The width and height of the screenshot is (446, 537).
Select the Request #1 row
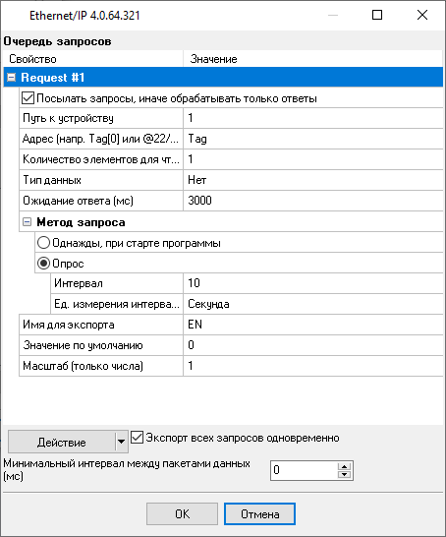tap(223, 78)
